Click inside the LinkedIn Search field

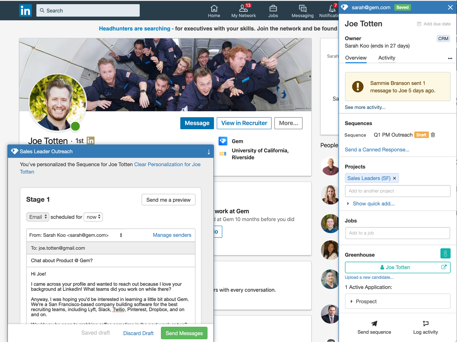tap(88, 10)
